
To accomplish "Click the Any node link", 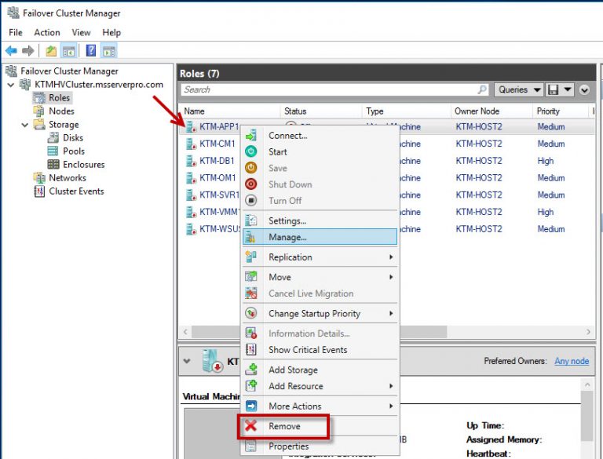I will pyautogui.click(x=572, y=361).
